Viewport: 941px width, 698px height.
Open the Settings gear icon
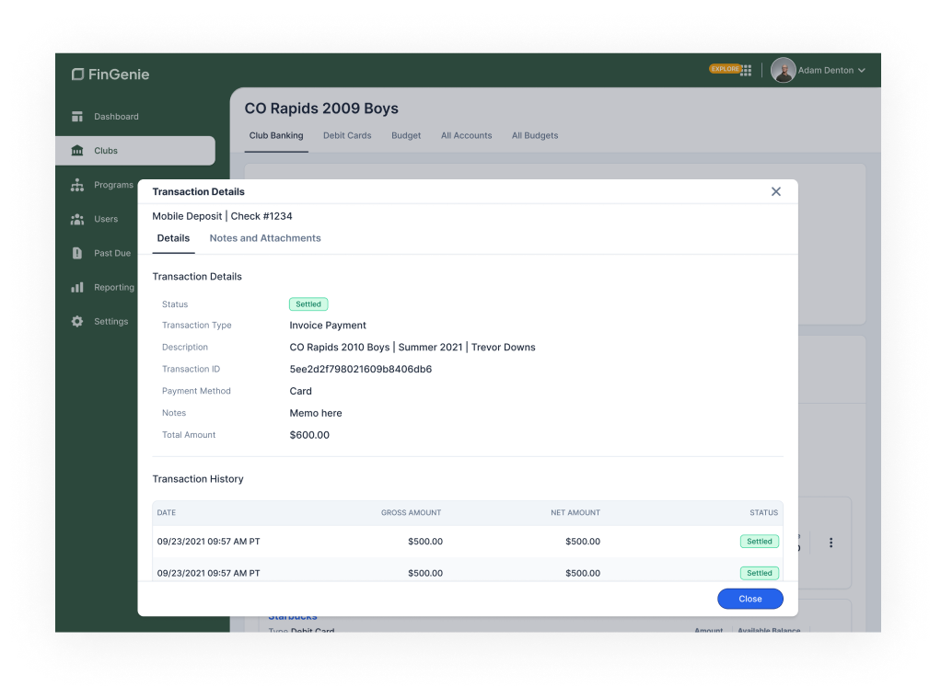(x=77, y=322)
